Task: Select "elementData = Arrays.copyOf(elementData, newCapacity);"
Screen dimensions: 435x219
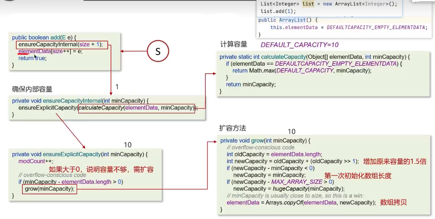Action: tap(301, 202)
